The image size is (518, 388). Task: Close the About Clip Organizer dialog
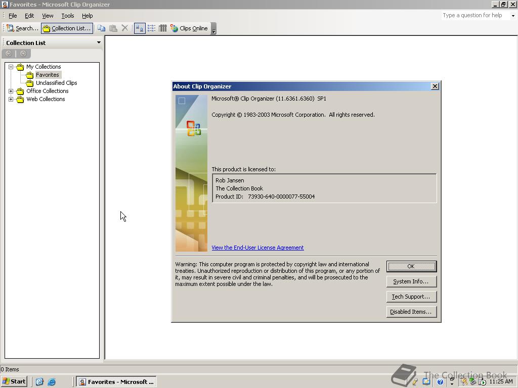[x=435, y=86]
